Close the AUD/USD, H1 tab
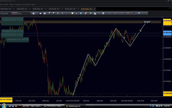Image resolution: width=172 pixels, height=108 pixels. 62,9
